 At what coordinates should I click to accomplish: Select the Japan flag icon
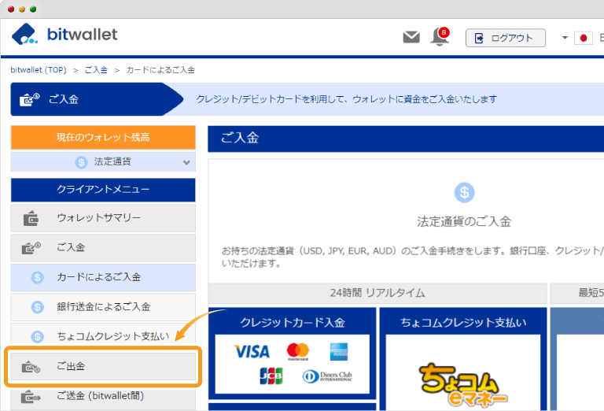point(584,38)
